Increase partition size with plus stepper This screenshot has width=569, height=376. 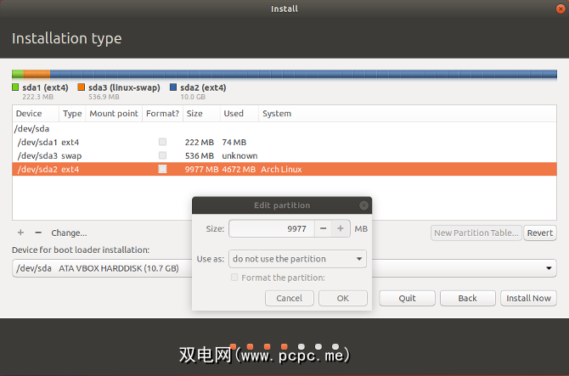341,228
